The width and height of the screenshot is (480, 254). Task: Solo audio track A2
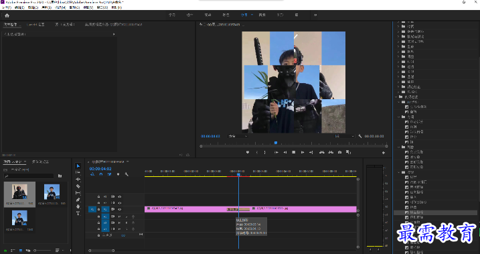click(x=127, y=223)
